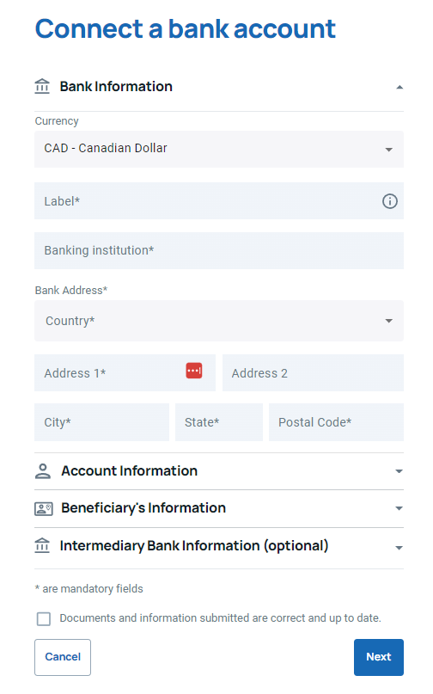Click the person icon beside Account Information
Screen dimensions: 433x694
click(x=43, y=471)
